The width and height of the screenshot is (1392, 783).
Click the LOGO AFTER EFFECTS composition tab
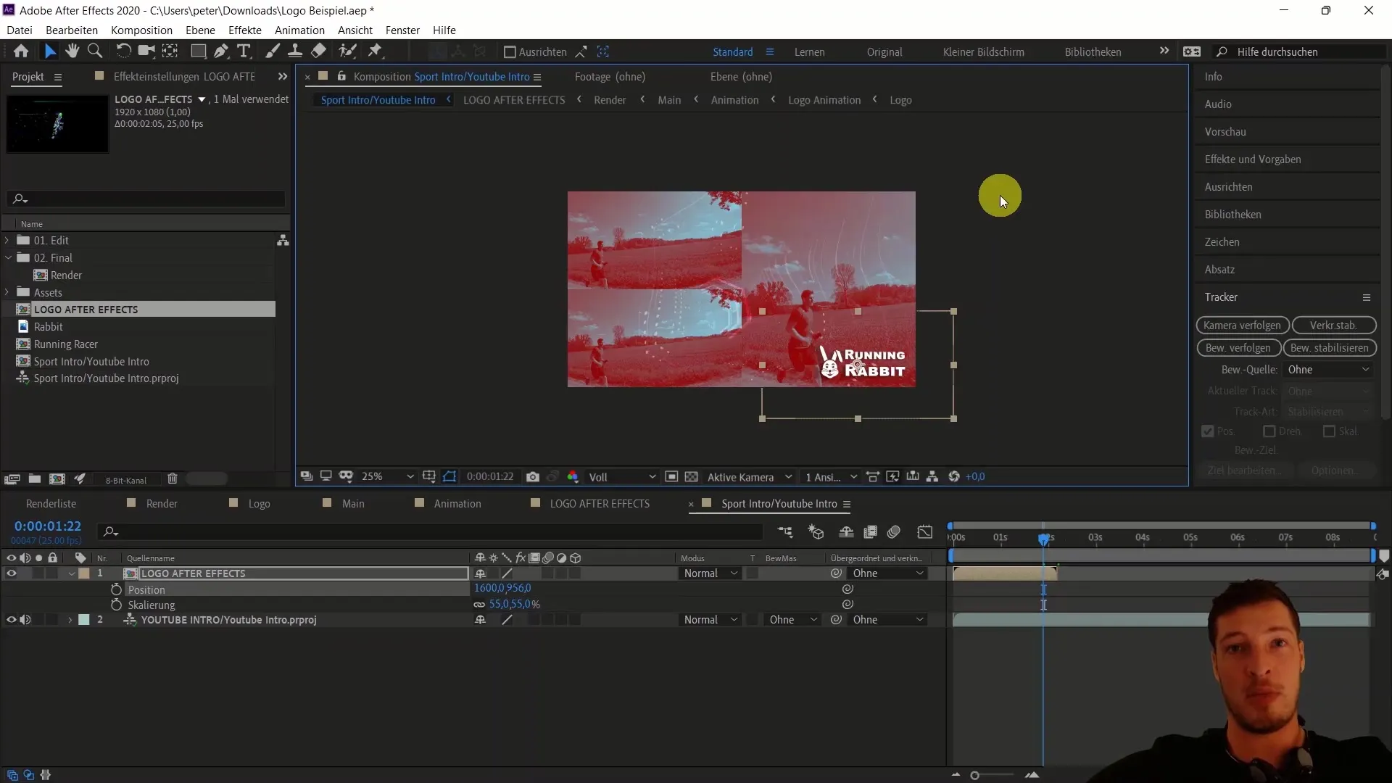point(601,504)
